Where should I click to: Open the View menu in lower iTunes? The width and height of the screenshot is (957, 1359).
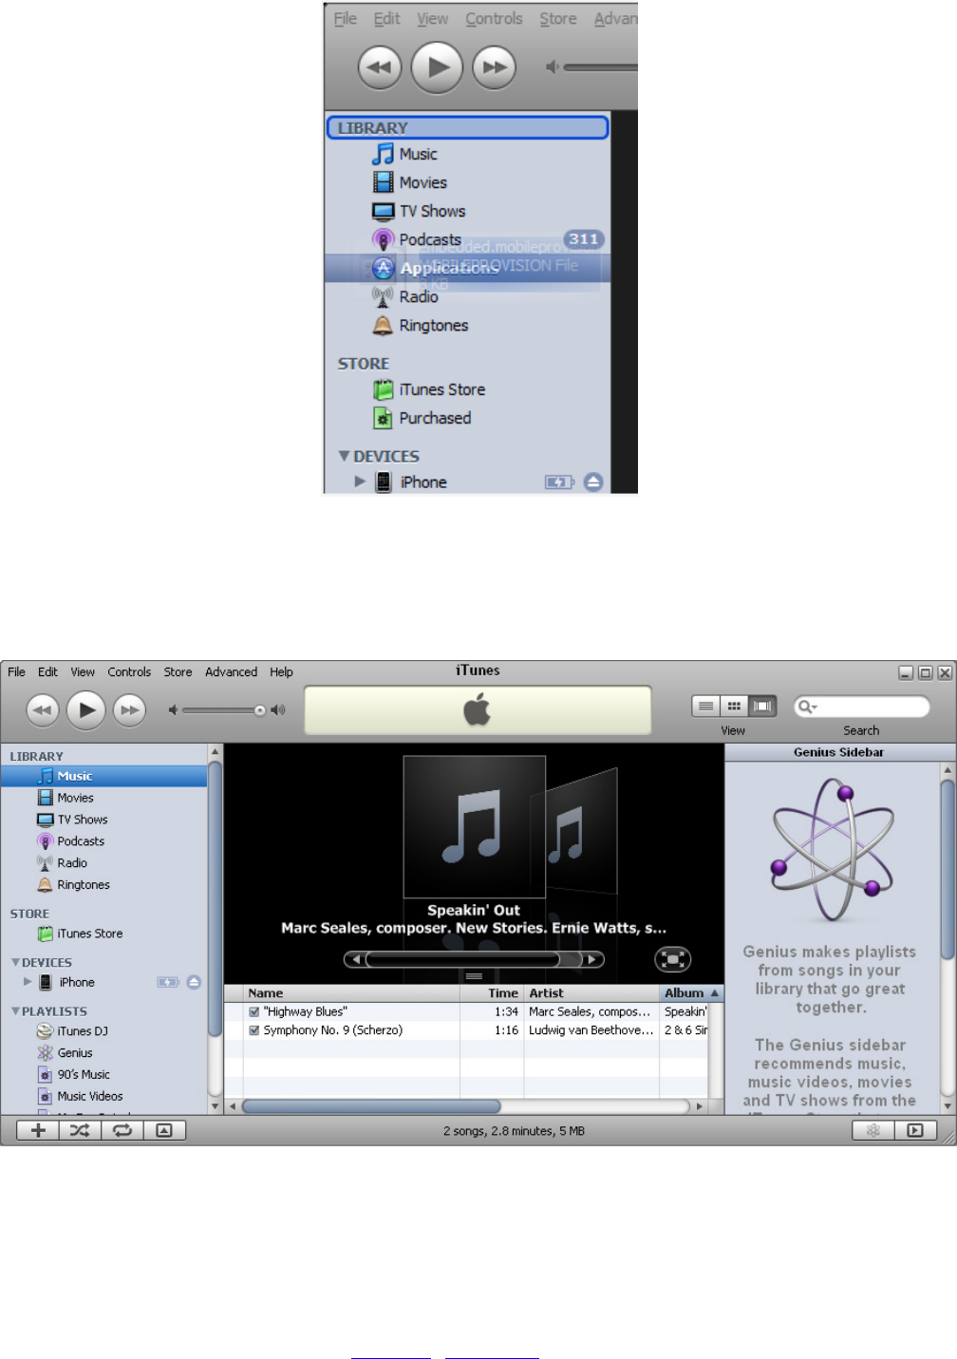point(83,671)
